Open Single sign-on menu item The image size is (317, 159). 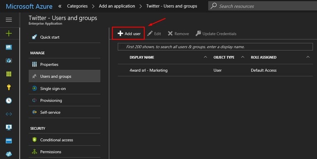(x=64, y=88)
